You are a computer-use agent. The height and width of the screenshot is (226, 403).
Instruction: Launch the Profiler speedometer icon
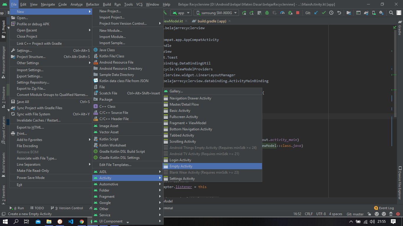(x=282, y=13)
